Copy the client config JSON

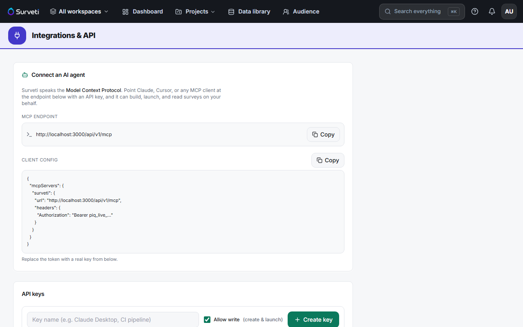tap(328, 160)
